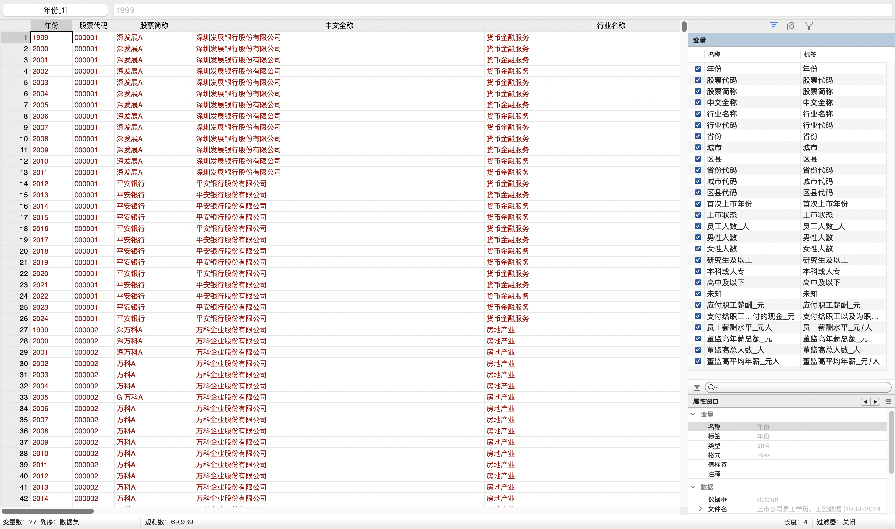
Task: Open the search magnifier options
Action: coord(712,388)
